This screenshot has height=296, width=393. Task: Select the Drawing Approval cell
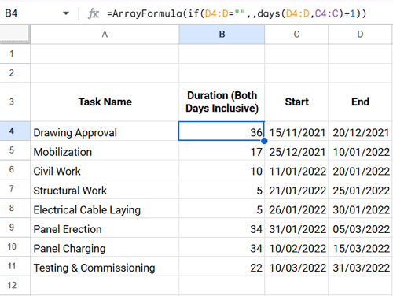point(105,131)
